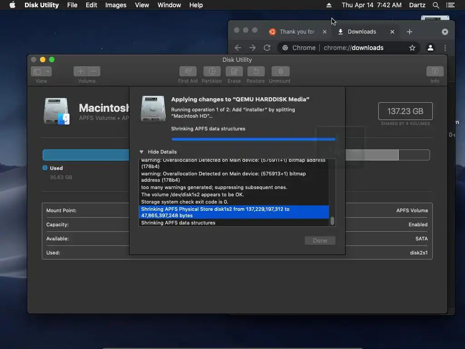Click the Dartz user name in menu bar
Image resolution: width=465 pixels, height=349 pixels.
(417, 5)
